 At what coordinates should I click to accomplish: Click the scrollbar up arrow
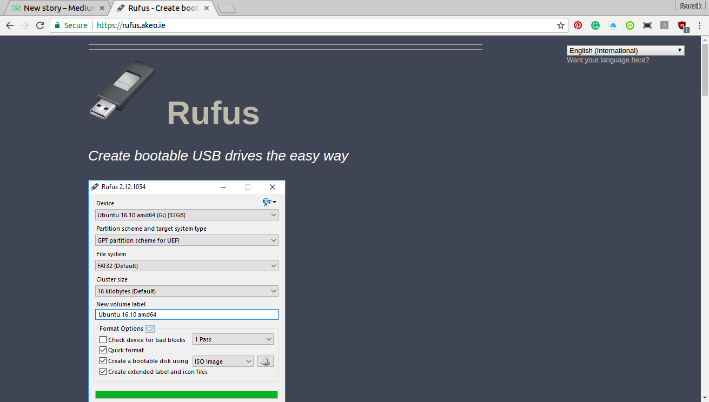pyautogui.click(x=704, y=39)
